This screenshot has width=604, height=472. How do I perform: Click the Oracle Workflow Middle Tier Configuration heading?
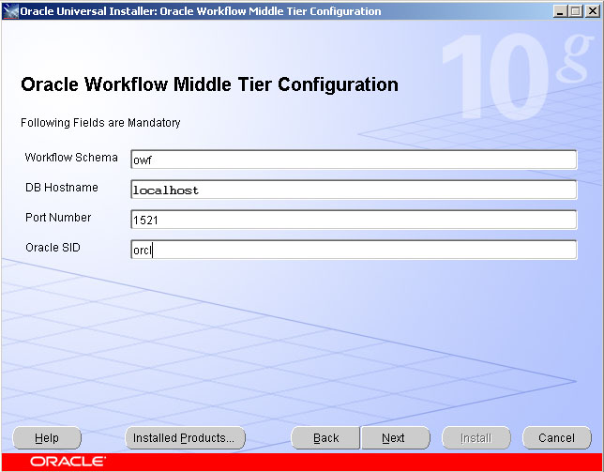click(209, 85)
